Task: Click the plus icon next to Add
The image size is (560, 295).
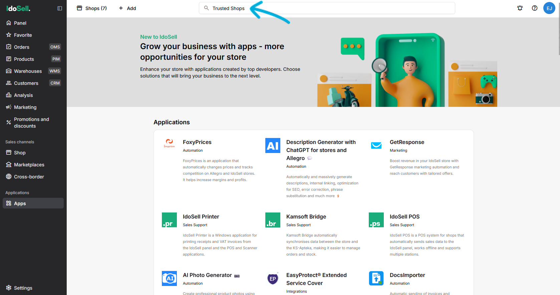Action: click(121, 8)
